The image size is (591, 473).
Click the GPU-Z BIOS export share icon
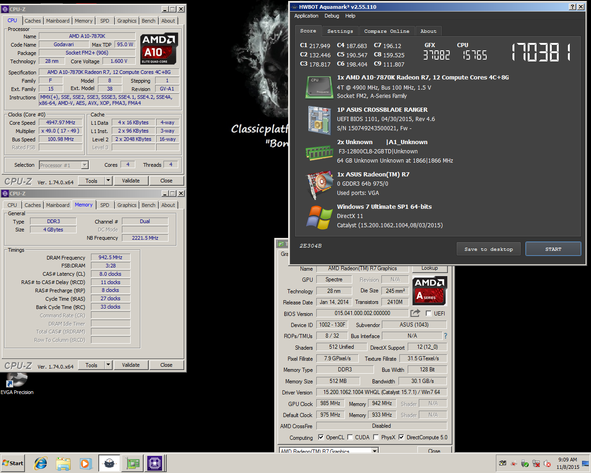[415, 313]
